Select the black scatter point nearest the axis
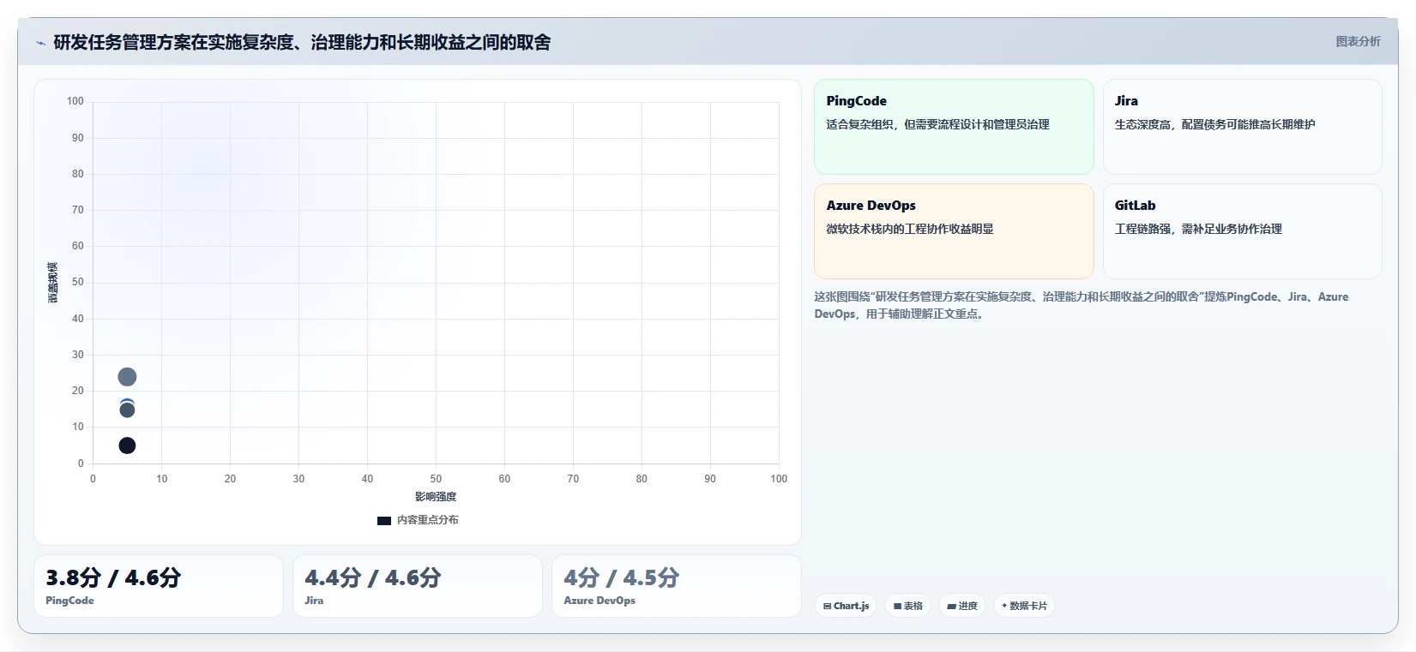This screenshot has height=652, width=1416. point(127,446)
